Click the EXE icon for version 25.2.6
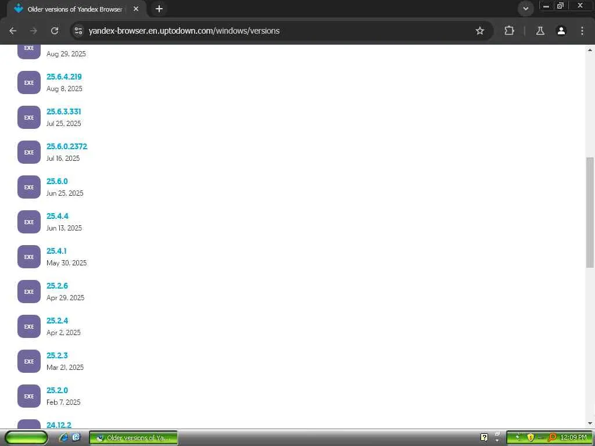 tap(29, 292)
